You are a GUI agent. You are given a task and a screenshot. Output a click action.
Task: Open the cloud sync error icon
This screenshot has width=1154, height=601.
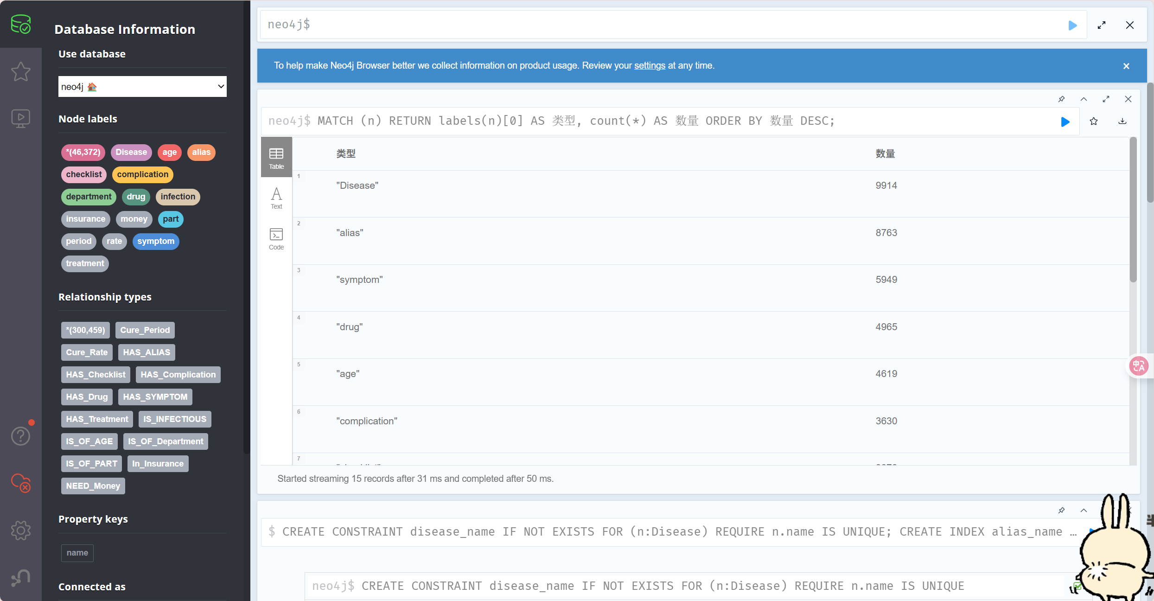pos(21,483)
